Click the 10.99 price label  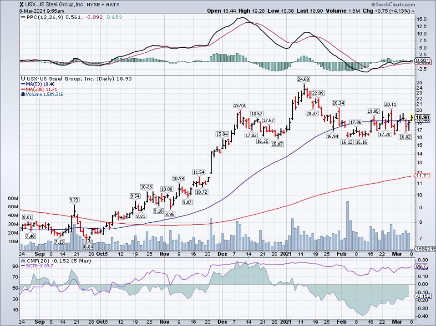click(178, 179)
